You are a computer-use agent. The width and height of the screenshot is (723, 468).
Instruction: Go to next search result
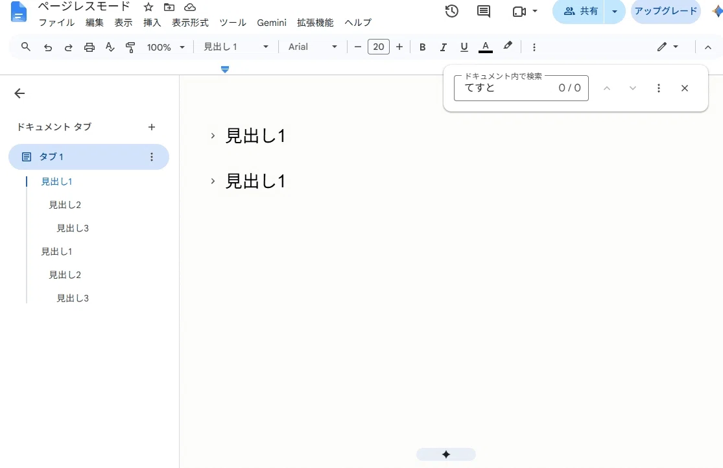coord(633,88)
